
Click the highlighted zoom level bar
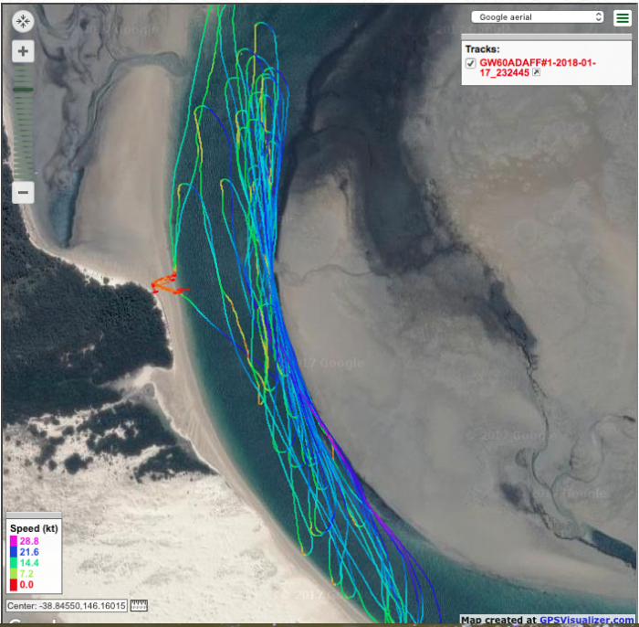point(24,90)
